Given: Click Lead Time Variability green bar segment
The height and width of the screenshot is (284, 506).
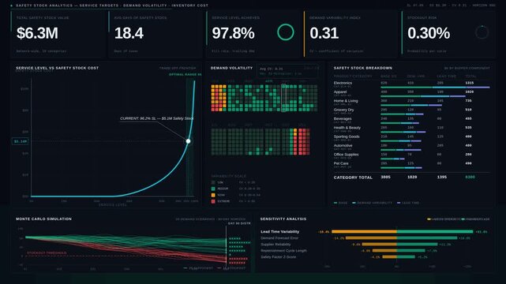Looking at the screenshot, I should click(x=435, y=231).
